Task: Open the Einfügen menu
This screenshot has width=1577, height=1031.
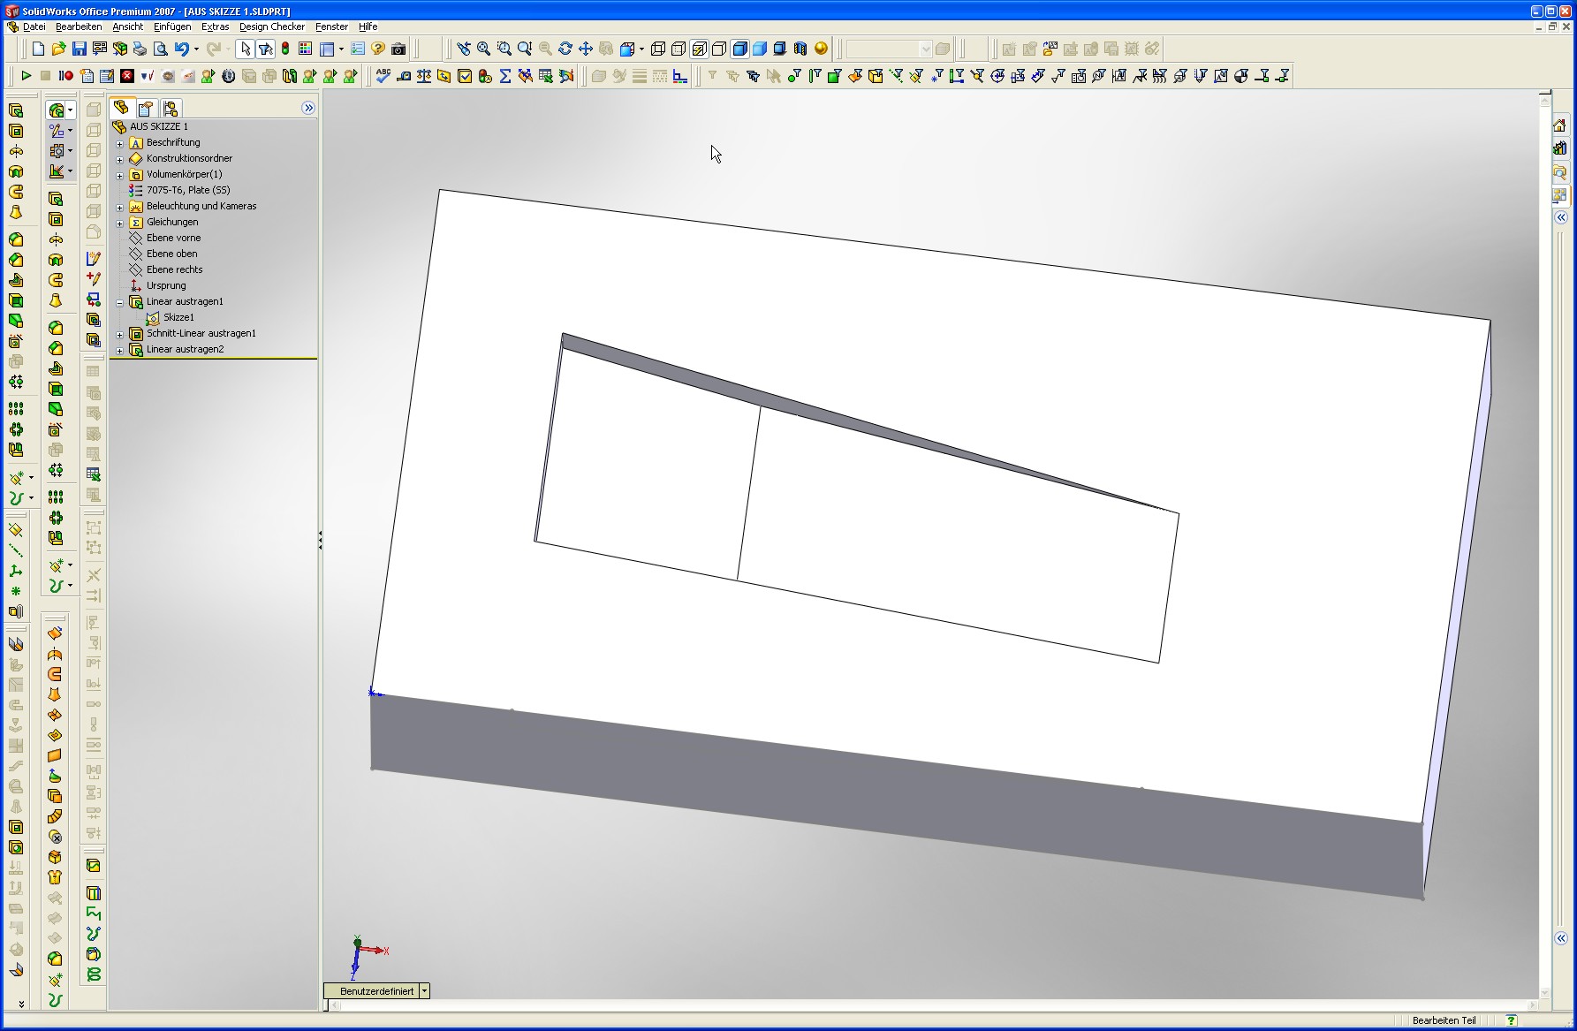Action: tap(172, 27)
